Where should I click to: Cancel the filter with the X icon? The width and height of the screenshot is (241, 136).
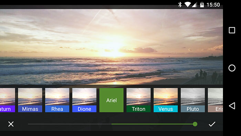pos(11,124)
